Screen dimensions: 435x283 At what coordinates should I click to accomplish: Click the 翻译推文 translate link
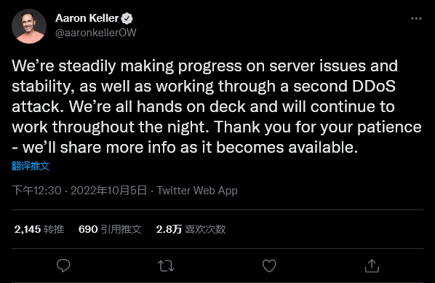(x=31, y=166)
